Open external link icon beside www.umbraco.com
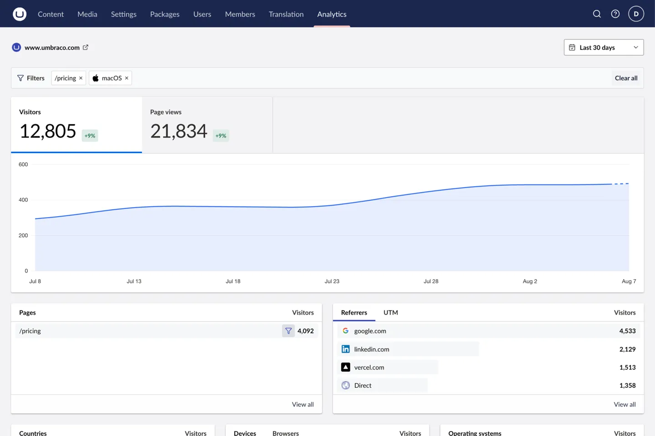Screen dimensions: 655x436 pos(86,47)
